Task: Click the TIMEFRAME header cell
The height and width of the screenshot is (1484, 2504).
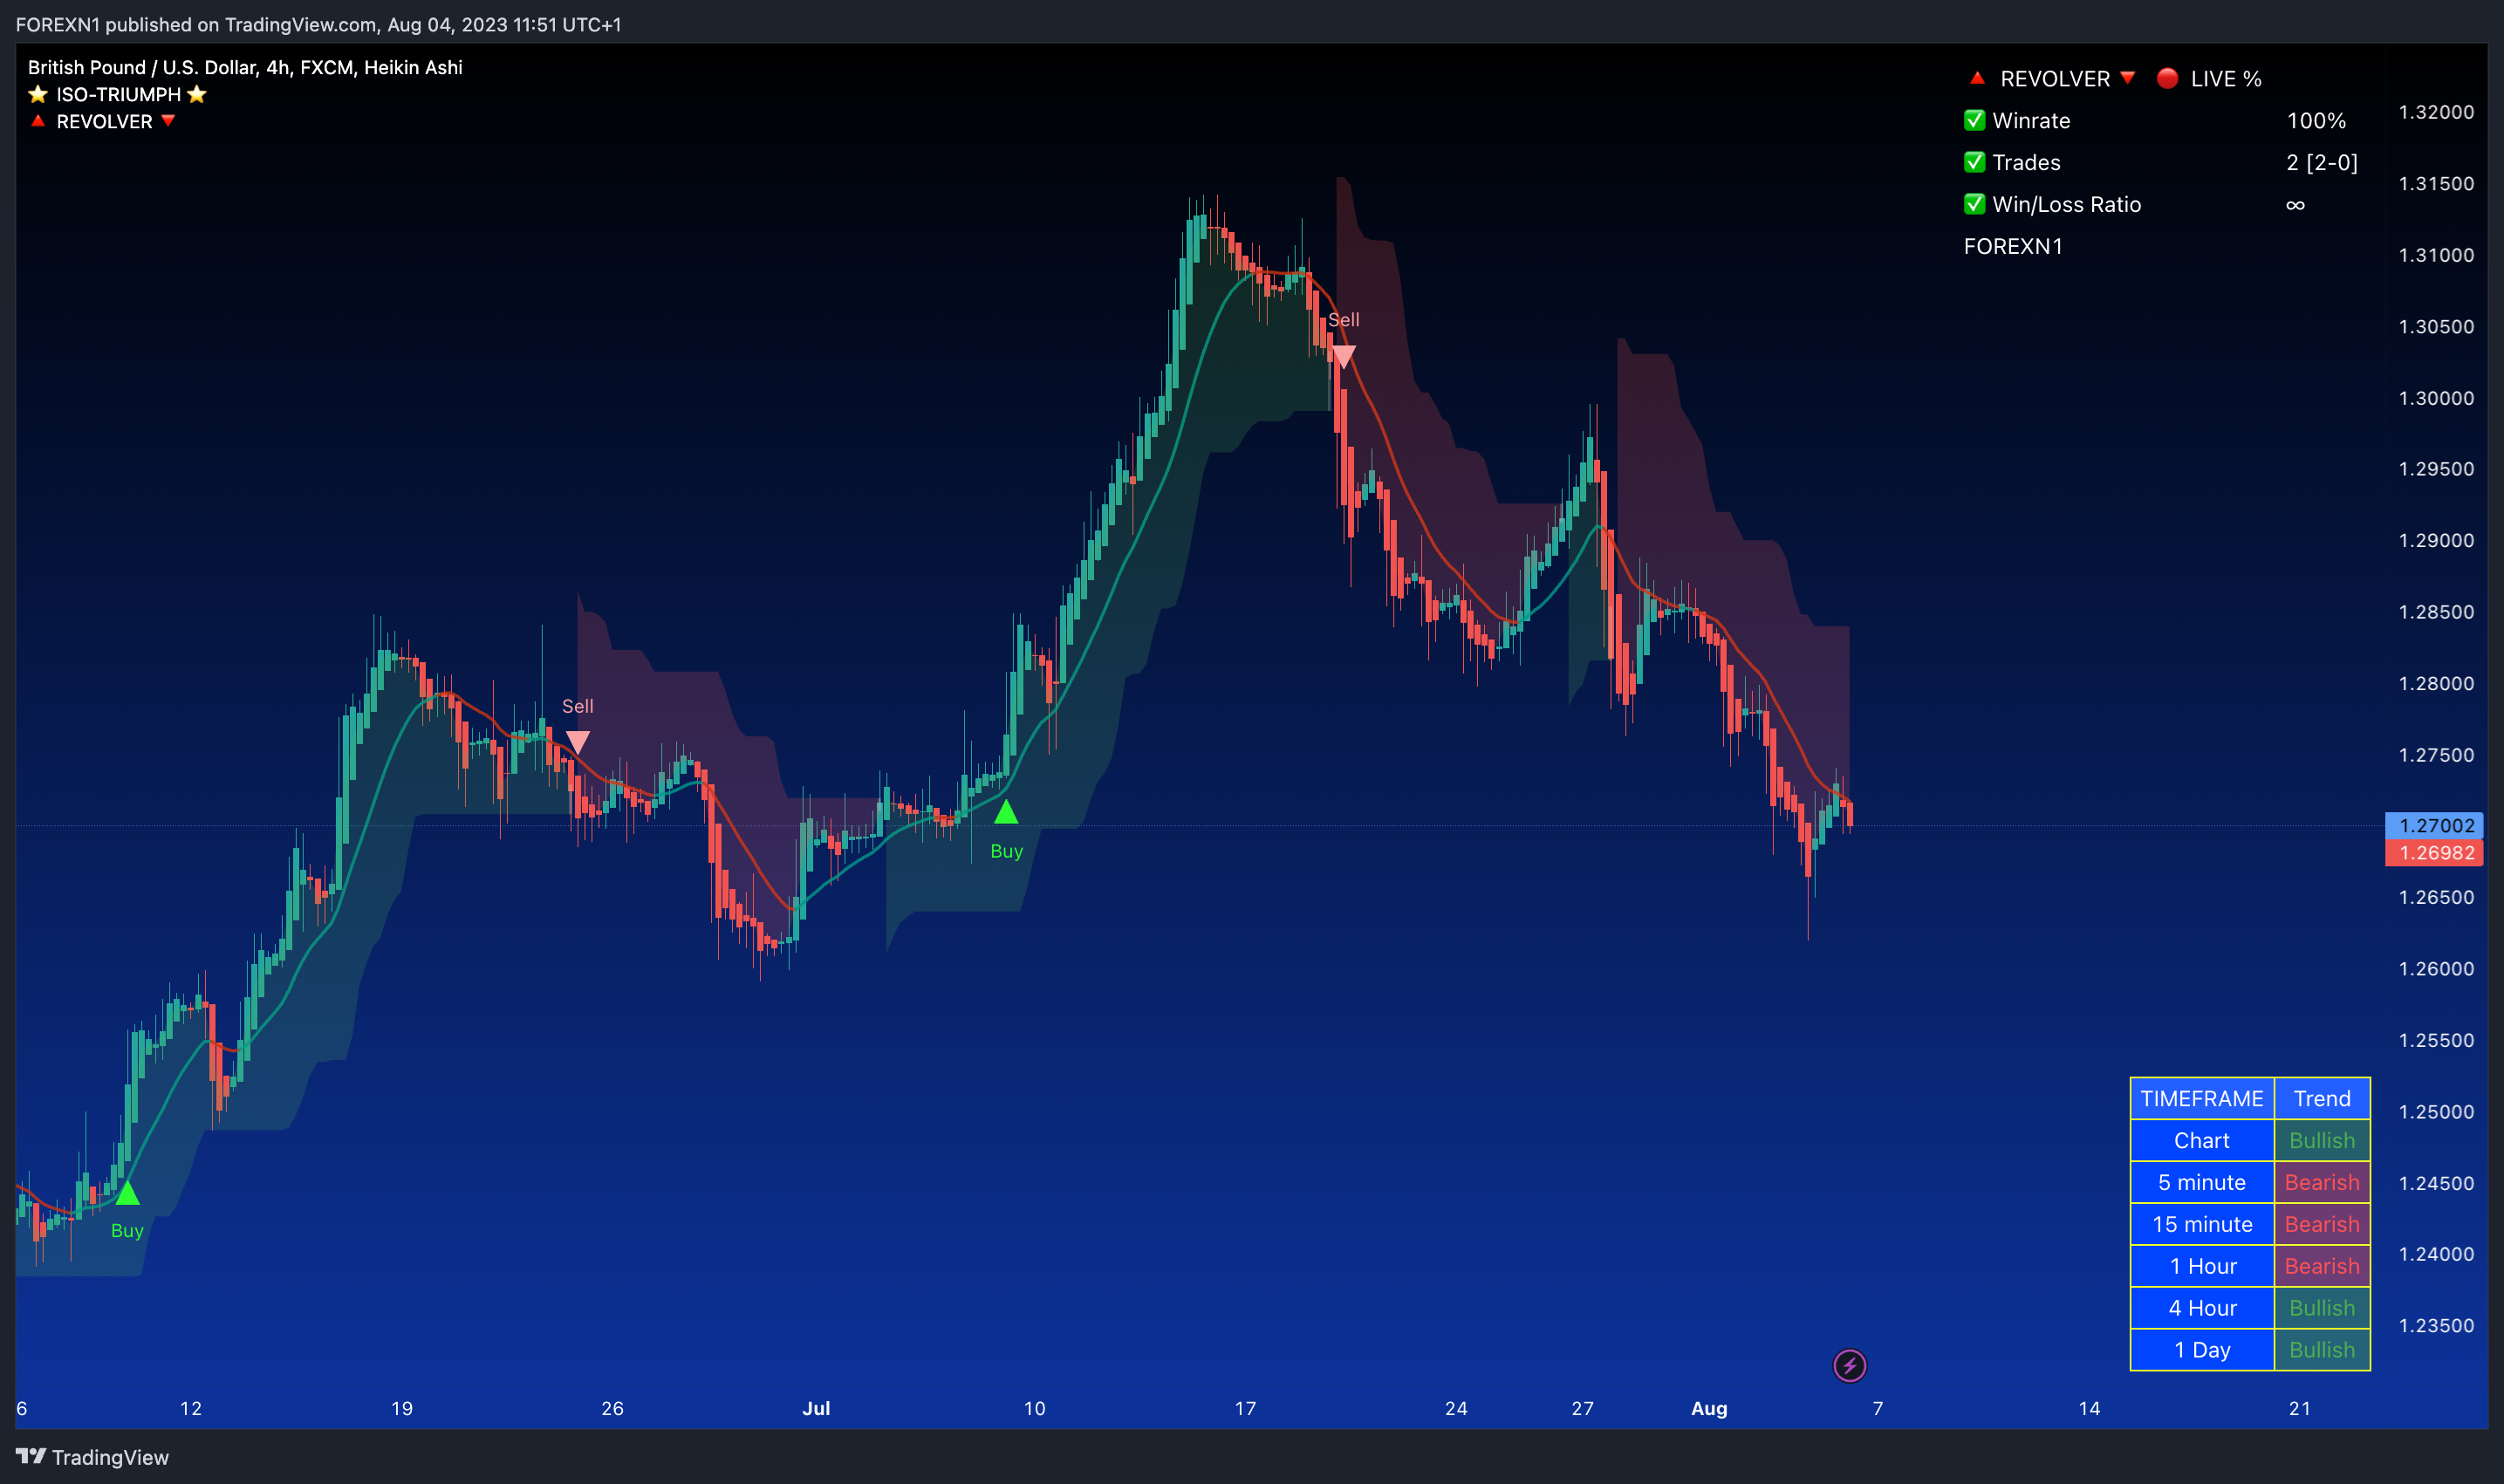Action: tap(2202, 1098)
